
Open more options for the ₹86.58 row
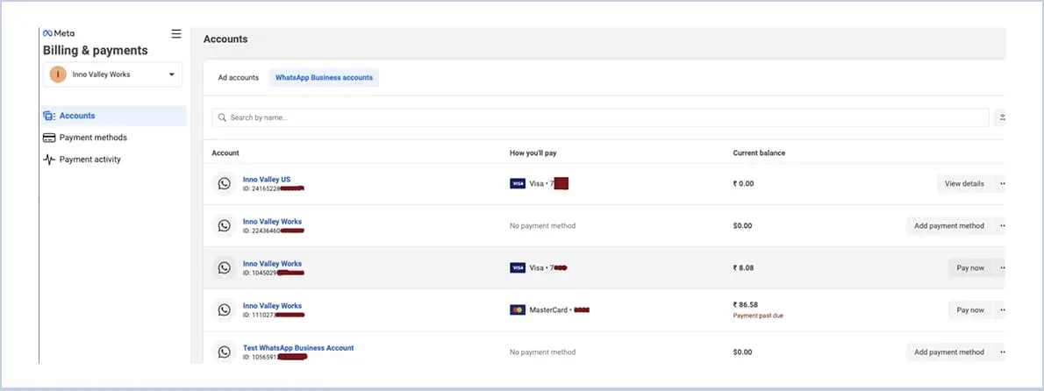[x=1001, y=309]
